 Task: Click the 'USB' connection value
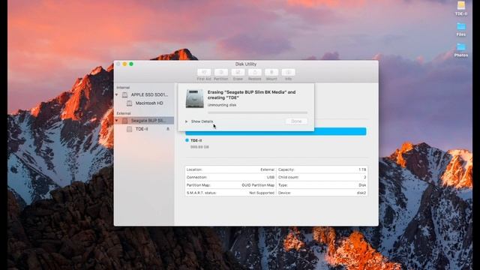[x=271, y=177]
